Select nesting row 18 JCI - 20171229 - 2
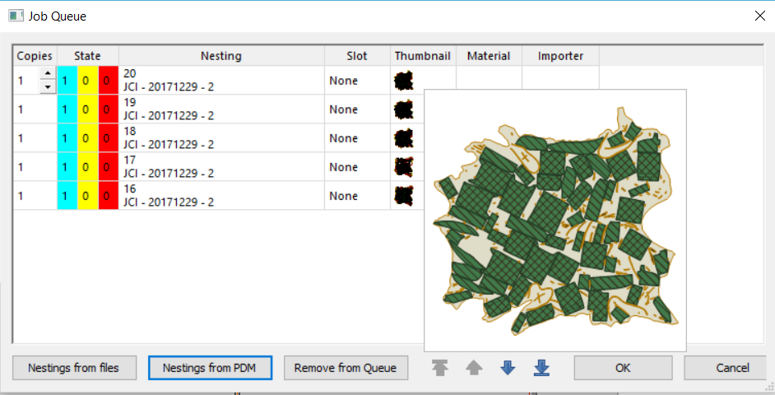The width and height of the screenshot is (775, 395). 221,137
